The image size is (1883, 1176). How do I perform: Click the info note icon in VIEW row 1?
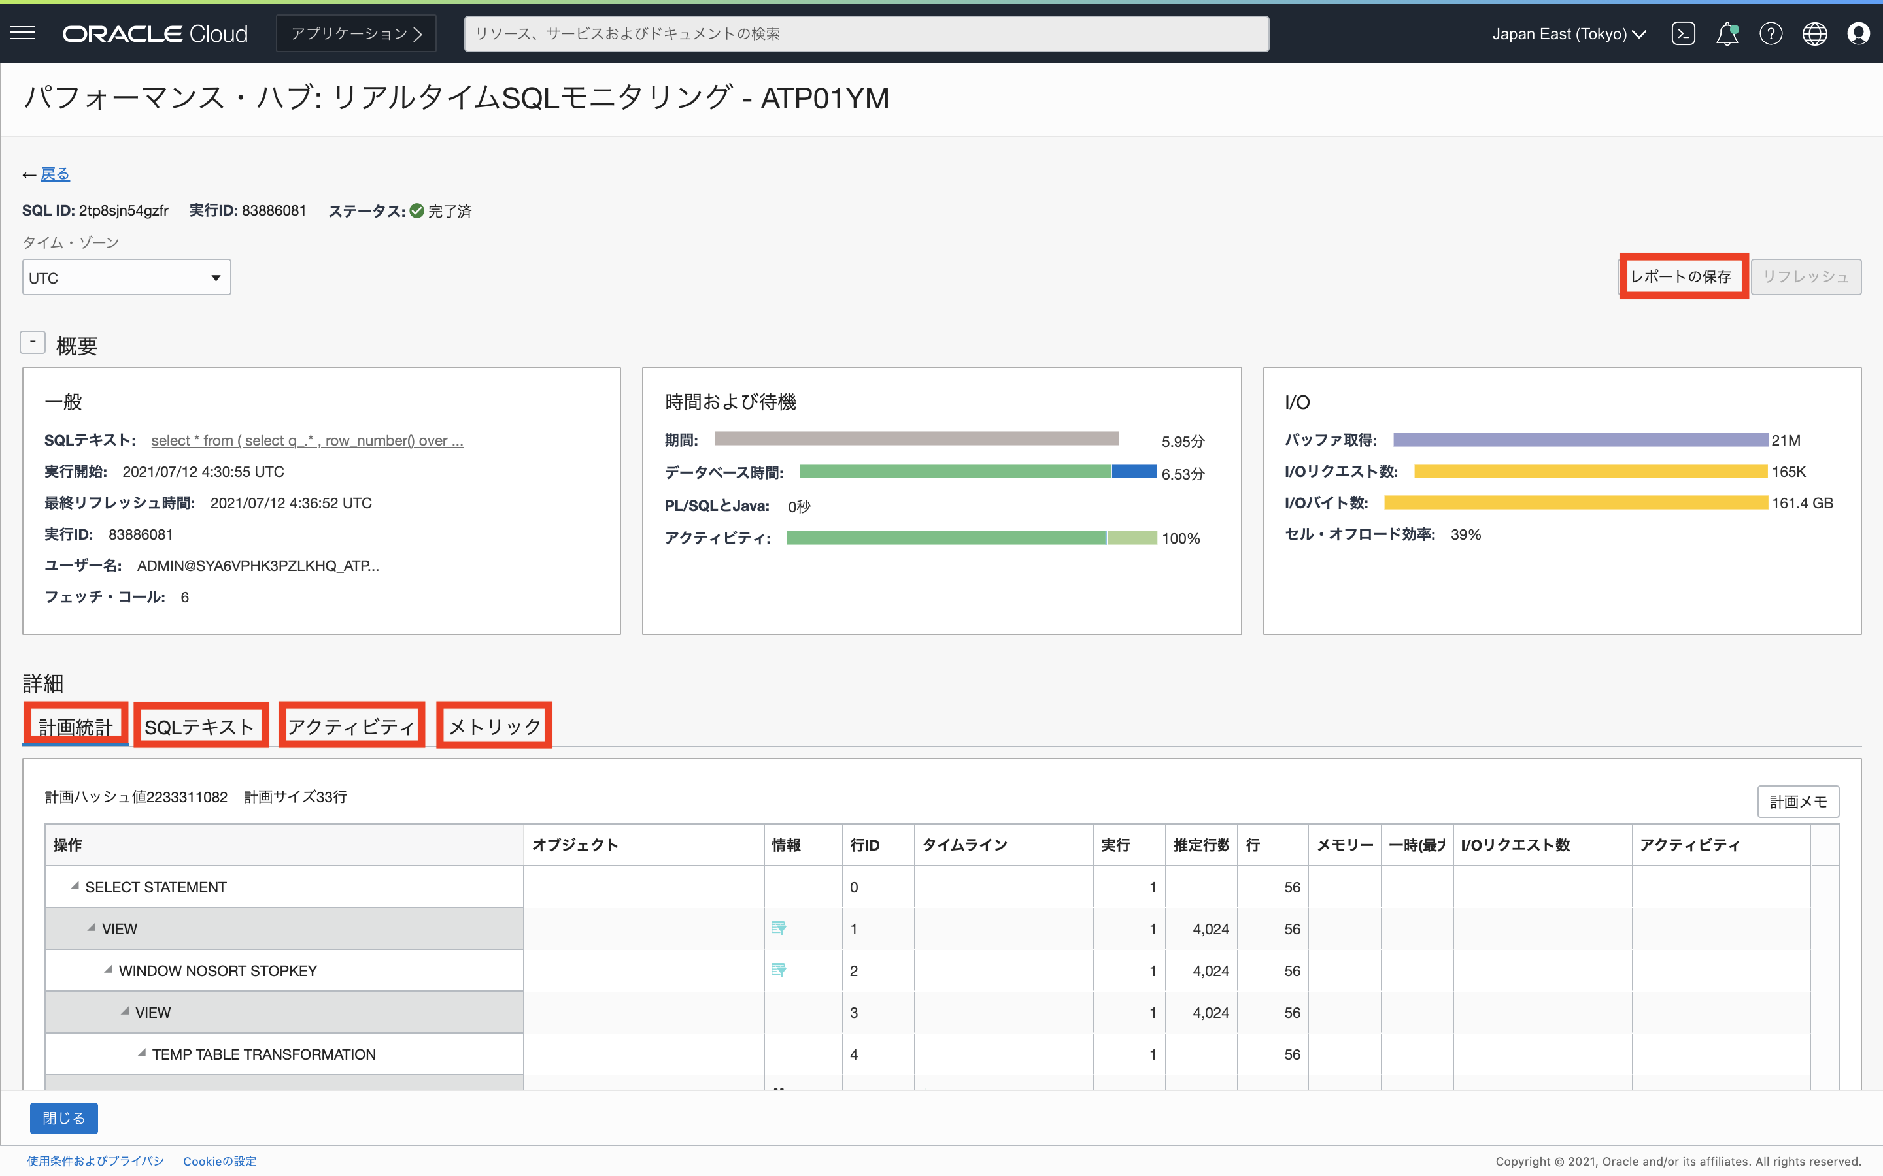778,928
